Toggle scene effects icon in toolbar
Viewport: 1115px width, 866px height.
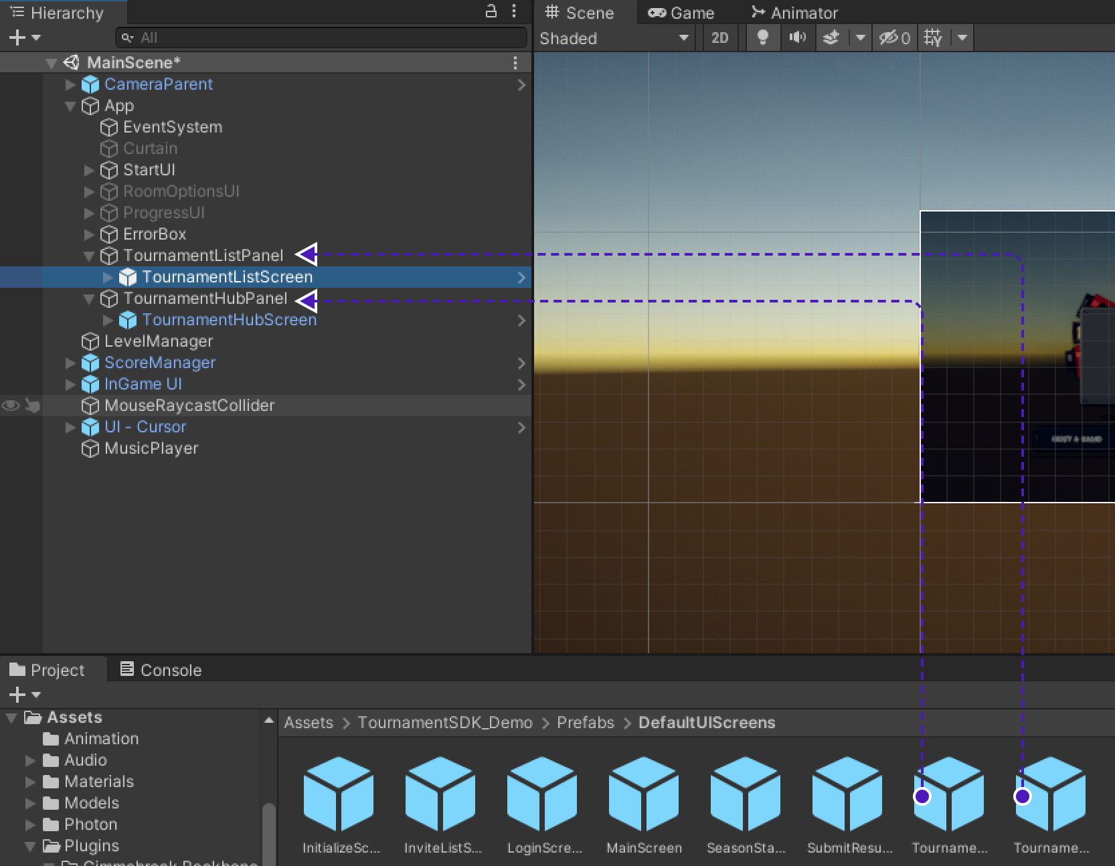tap(831, 37)
